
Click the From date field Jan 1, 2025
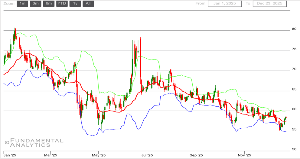tap(224, 4)
